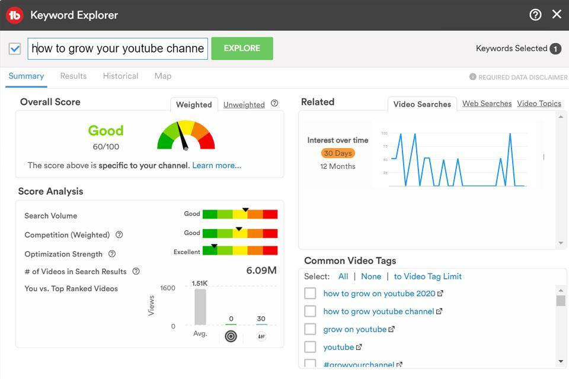Select the 30 Days interest range
Viewport: 569px width, 379px height.
point(338,153)
